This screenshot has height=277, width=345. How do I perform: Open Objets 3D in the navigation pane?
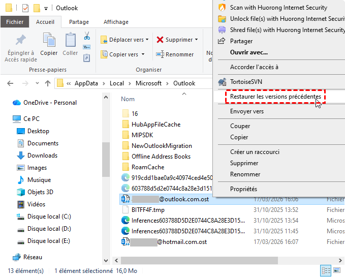coord(35,192)
